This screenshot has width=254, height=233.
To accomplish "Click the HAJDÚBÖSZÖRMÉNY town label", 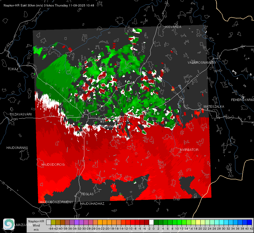I will pyautogui.click(x=56, y=202).
